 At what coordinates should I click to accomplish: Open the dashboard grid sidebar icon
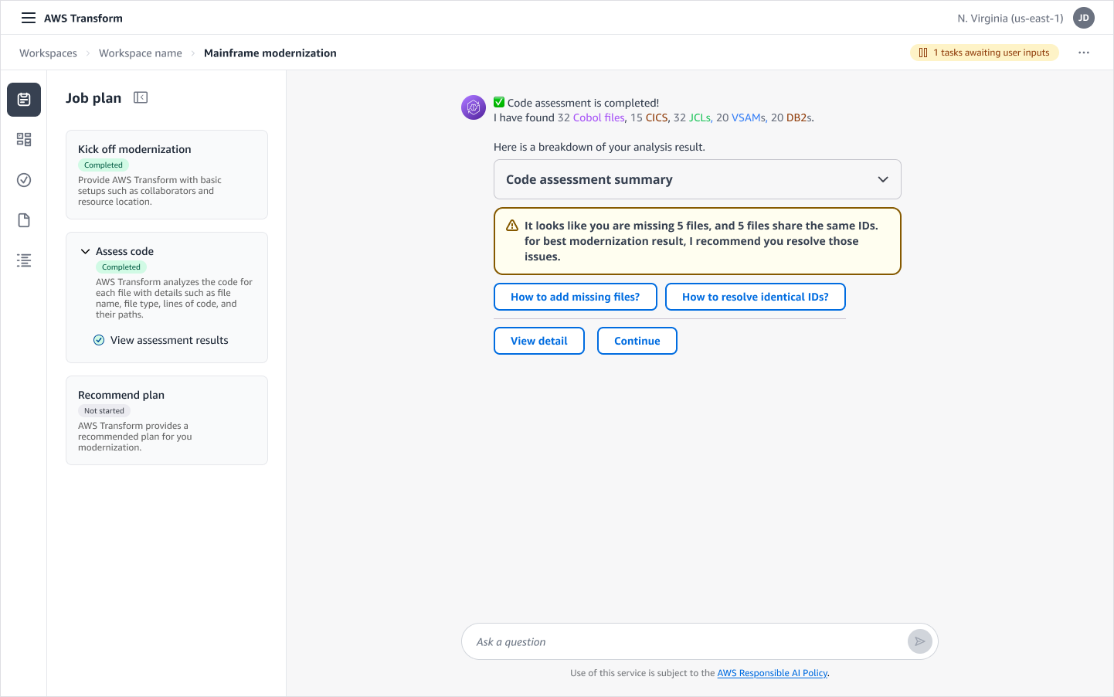pos(24,140)
